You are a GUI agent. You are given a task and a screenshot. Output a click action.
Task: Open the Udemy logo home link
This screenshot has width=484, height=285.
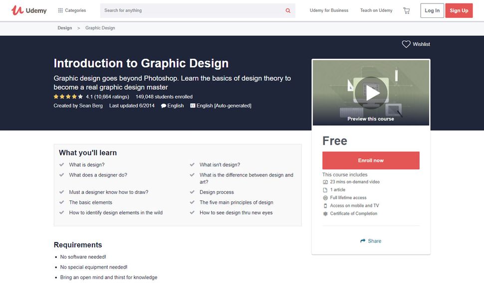[29, 10]
